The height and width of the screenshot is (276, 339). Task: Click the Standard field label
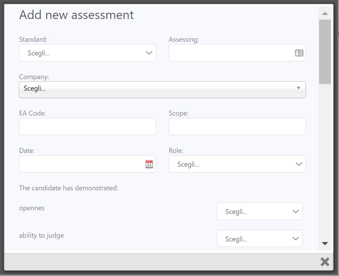pos(33,40)
